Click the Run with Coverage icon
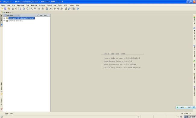The width and height of the screenshot is (196, 118). point(62,9)
